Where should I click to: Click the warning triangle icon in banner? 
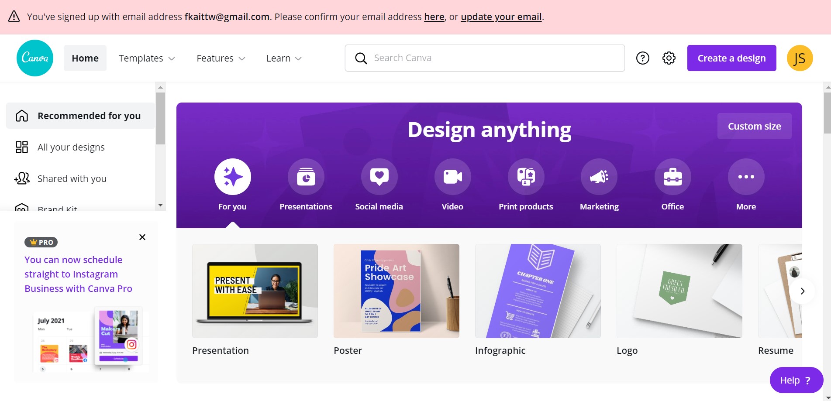pyautogui.click(x=14, y=17)
